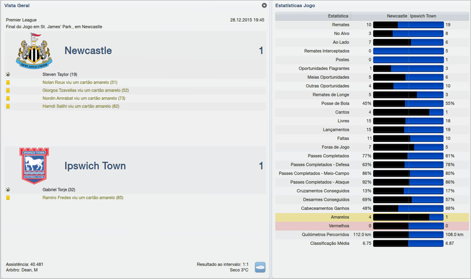The width and height of the screenshot is (471, 279).
Task: Click the goal ball icon beside Steven Taylor
Action: click(x=8, y=75)
